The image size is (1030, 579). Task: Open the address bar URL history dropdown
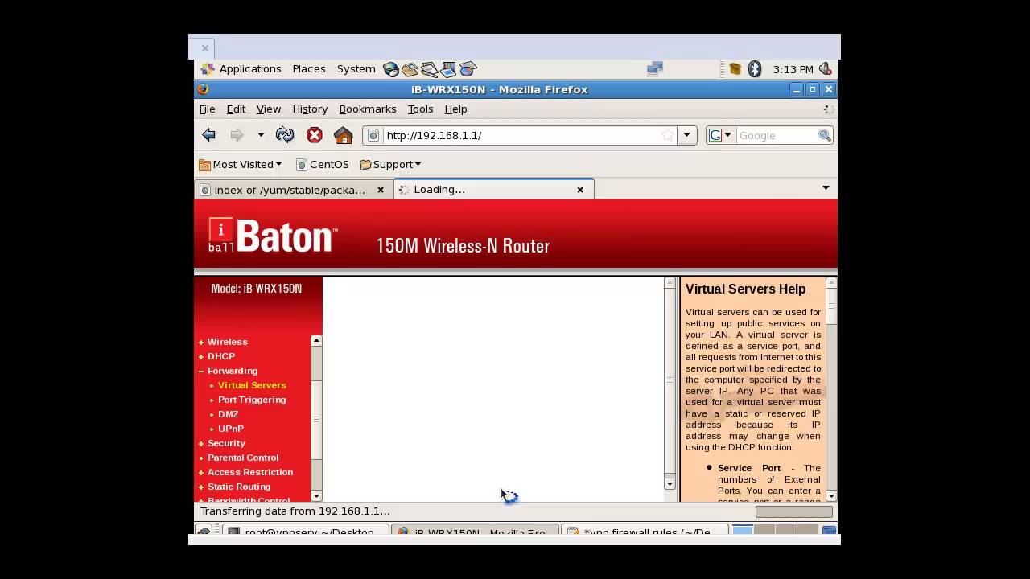(686, 135)
